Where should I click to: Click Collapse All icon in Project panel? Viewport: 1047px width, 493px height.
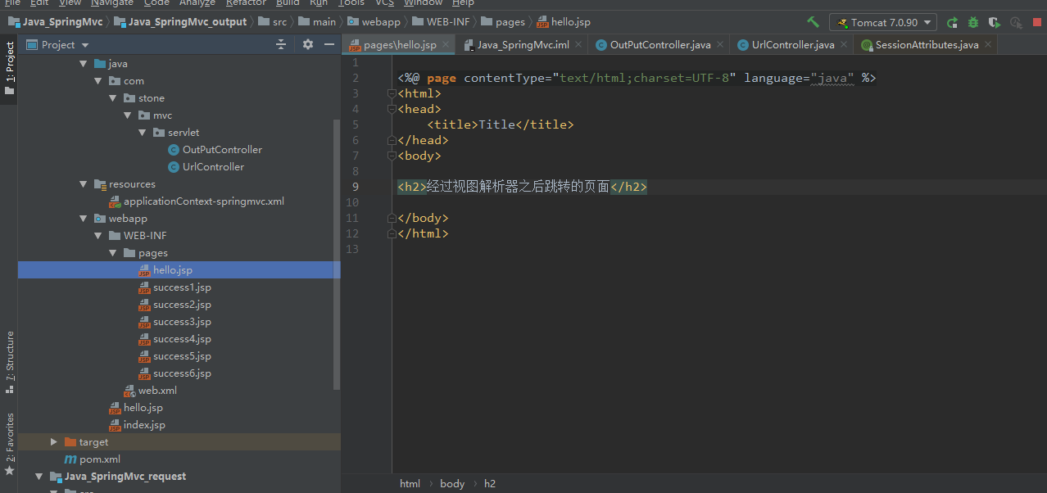coord(281,44)
